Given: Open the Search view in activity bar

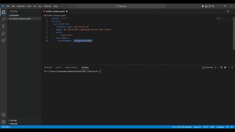Looking at the screenshot, I should pyautogui.click(x=3, y=19).
